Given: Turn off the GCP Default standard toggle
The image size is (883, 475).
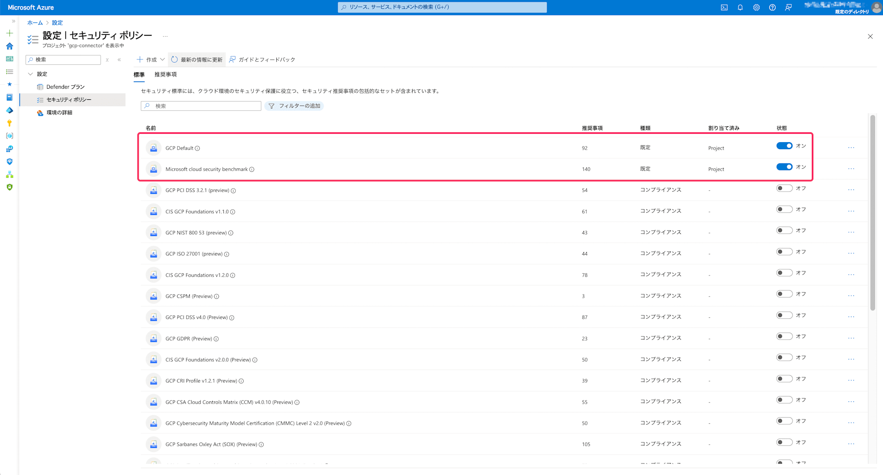Looking at the screenshot, I should click(x=784, y=146).
